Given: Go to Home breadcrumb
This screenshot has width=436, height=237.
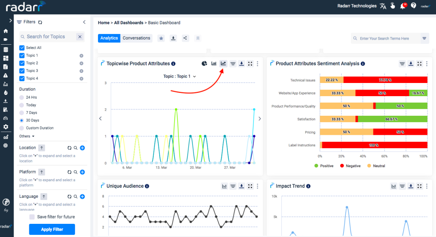Looking at the screenshot, I should tap(104, 23).
